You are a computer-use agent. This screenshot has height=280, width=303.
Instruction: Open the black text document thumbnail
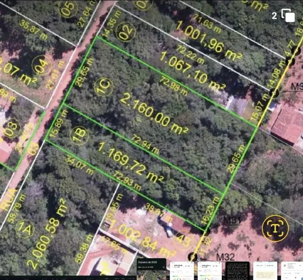[x=237, y=270]
